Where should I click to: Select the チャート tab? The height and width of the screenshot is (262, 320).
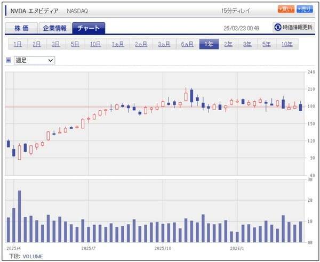[89, 28]
